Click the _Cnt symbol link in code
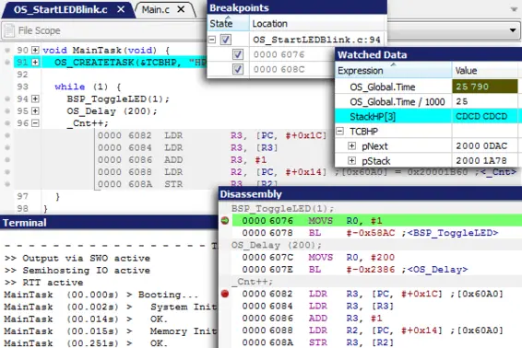Viewport: 522px width, 348px height. click(x=498, y=172)
